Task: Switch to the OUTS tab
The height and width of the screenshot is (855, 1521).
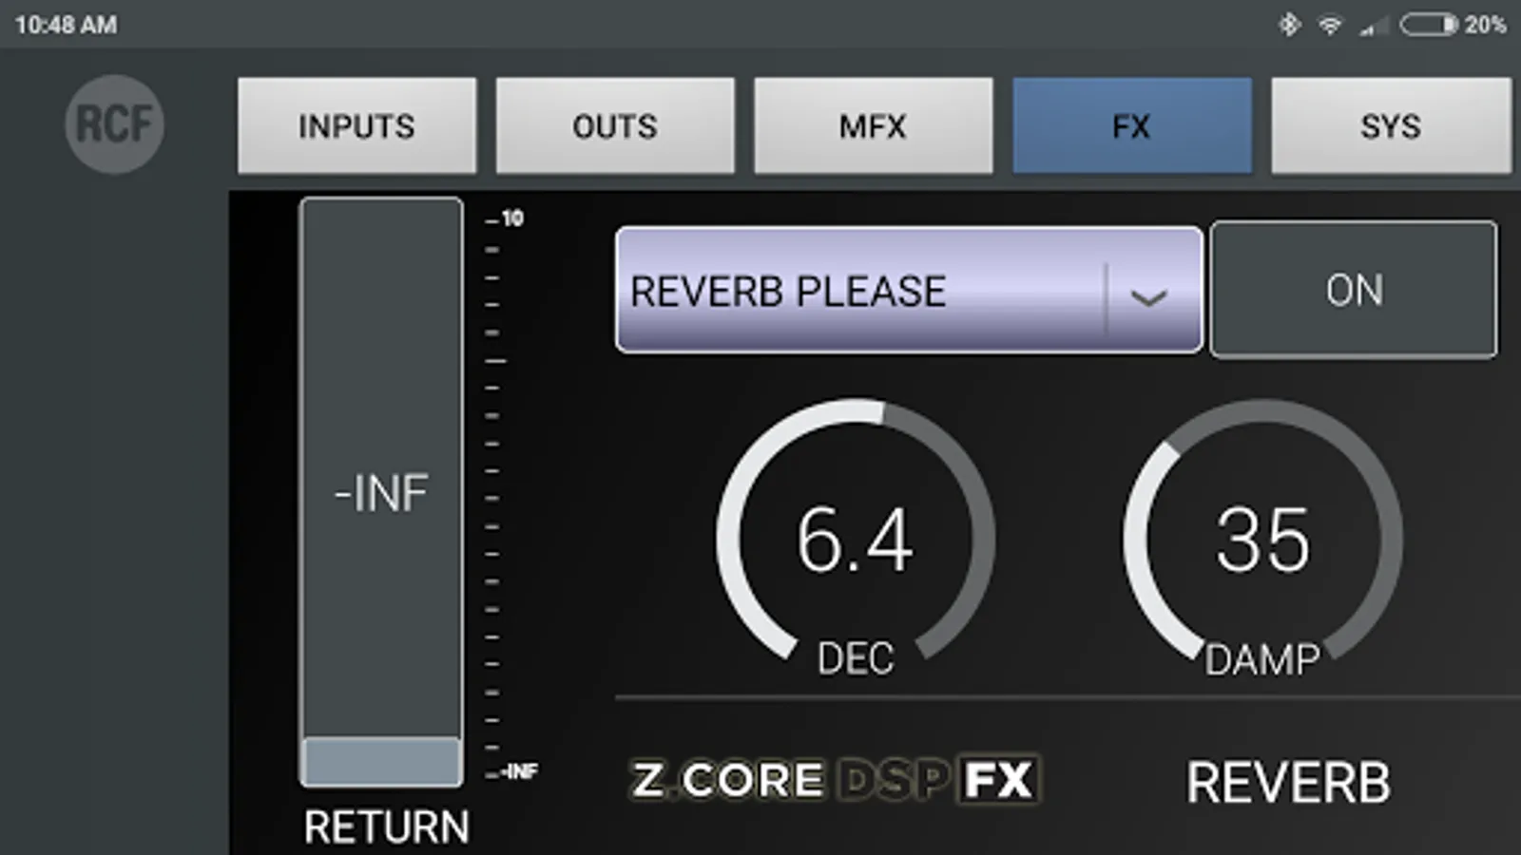Action: point(615,125)
